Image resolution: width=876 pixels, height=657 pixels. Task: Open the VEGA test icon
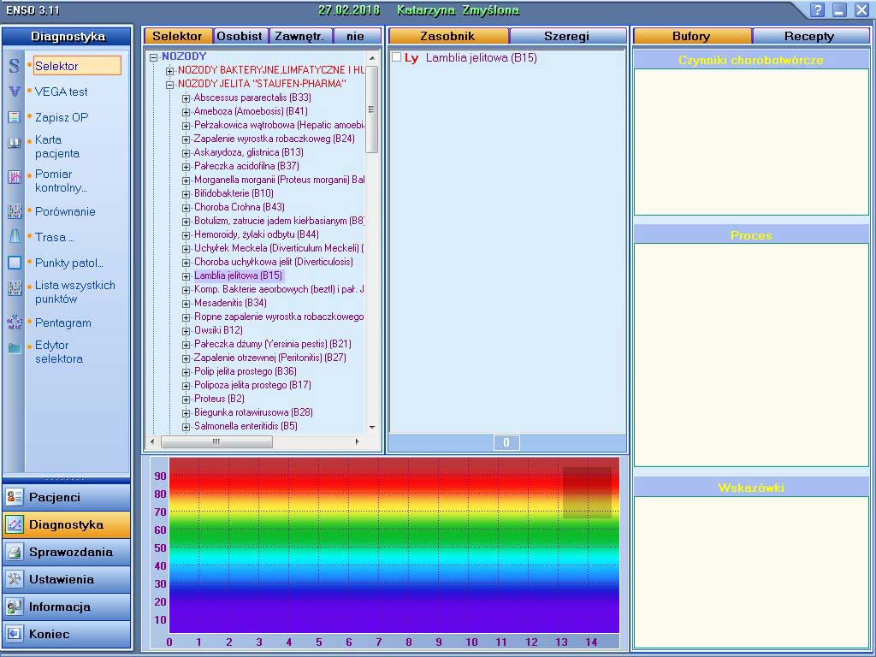pos(15,92)
